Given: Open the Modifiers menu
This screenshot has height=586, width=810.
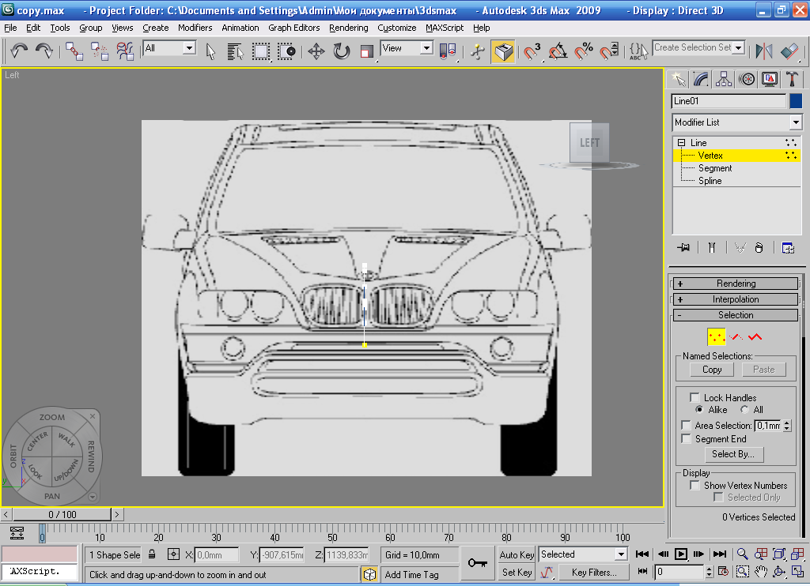Looking at the screenshot, I should point(195,28).
